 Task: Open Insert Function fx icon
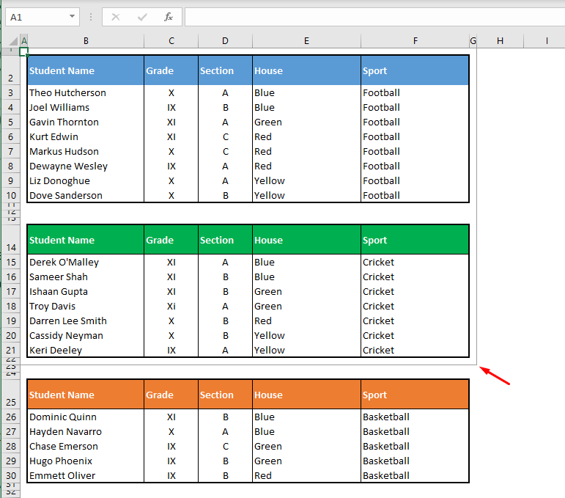169,17
